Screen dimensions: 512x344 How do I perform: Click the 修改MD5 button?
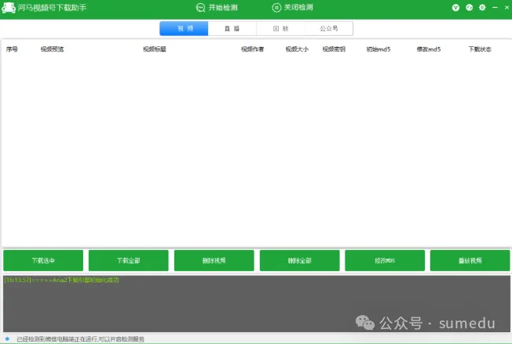(x=385, y=260)
